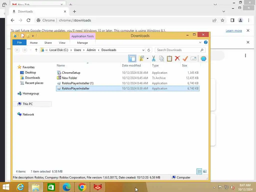This screenshot has width=256, height=192.
Task: Bookmark this page with the star icon
Action: 222,20
